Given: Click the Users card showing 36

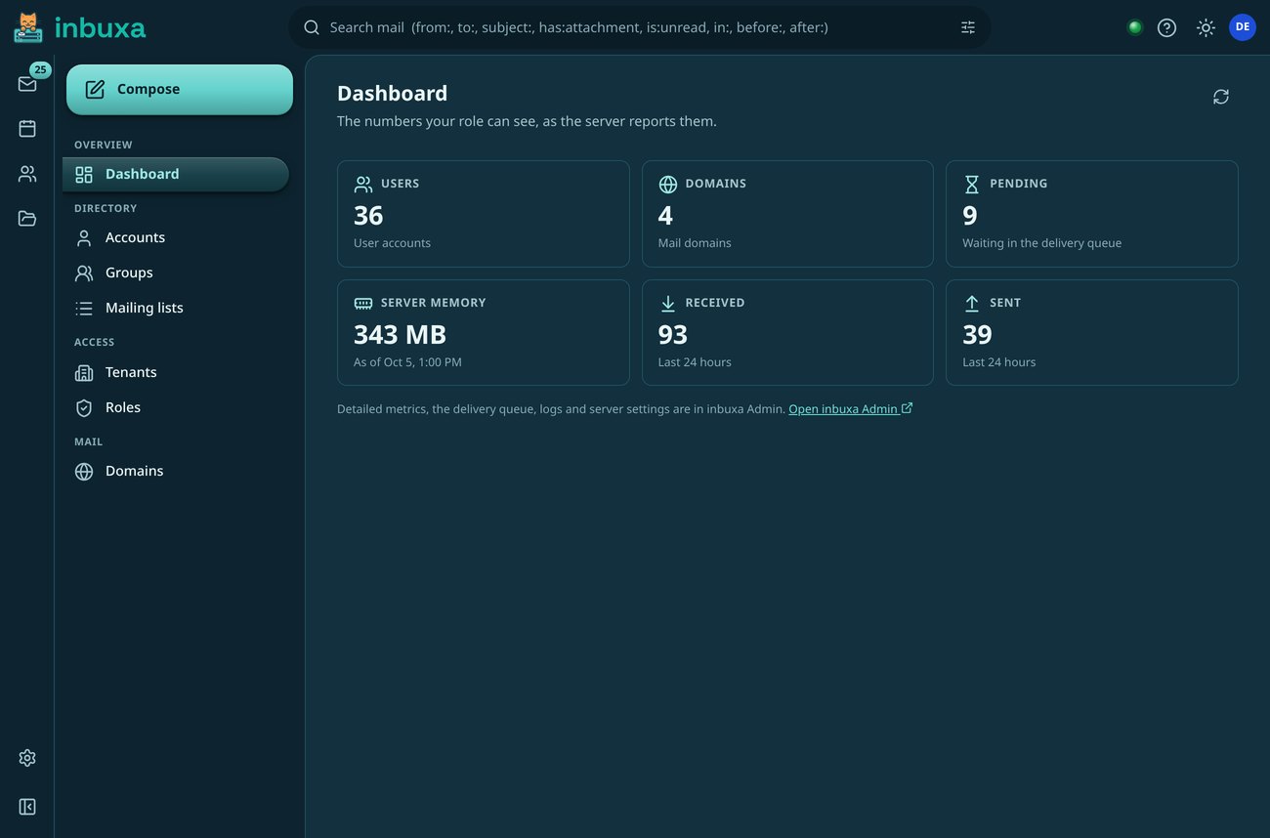Looking at the screenshot, I should [x=484, y=214].
